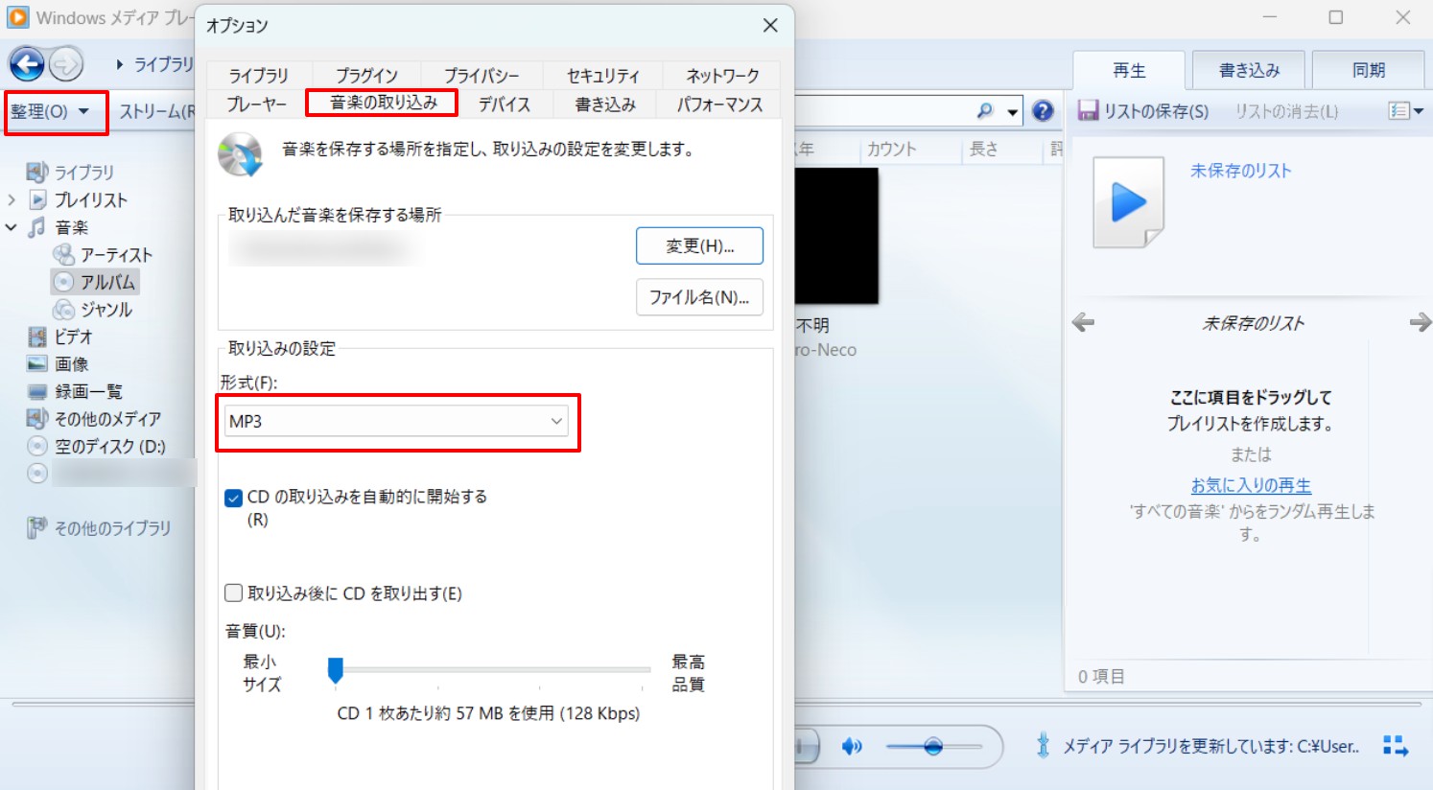Select その他のメディア in the tree
Viewport: 1433px width, 790px height.
click(107, 419)
